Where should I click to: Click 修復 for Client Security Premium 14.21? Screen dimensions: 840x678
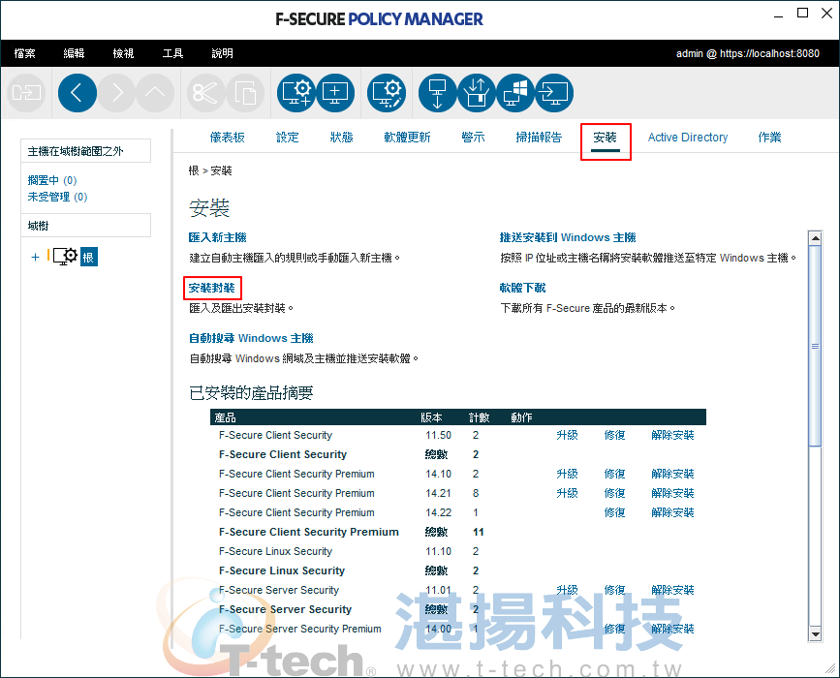615,493
